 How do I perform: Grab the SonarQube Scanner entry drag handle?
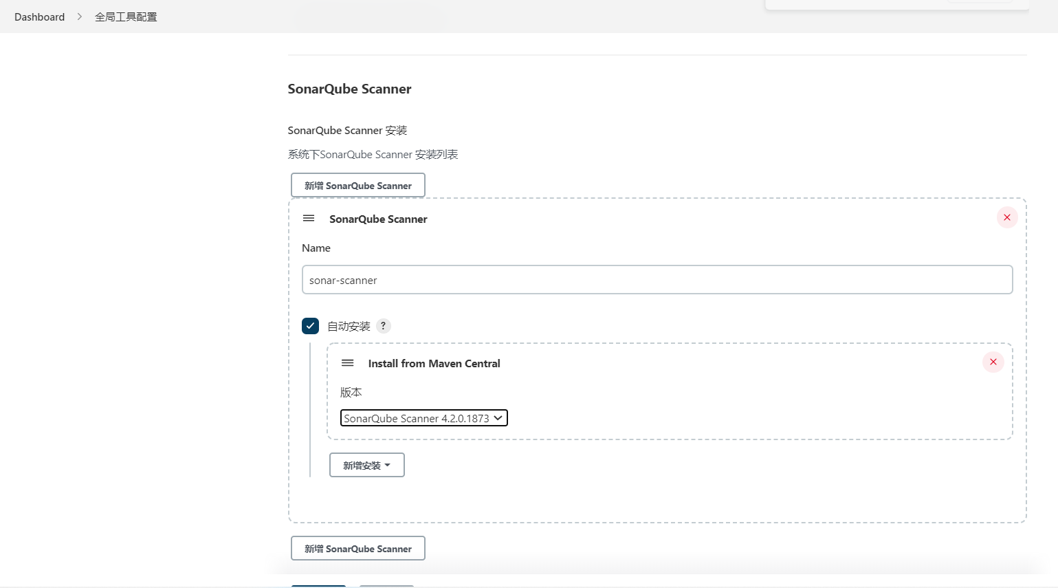tap(309, 218)
